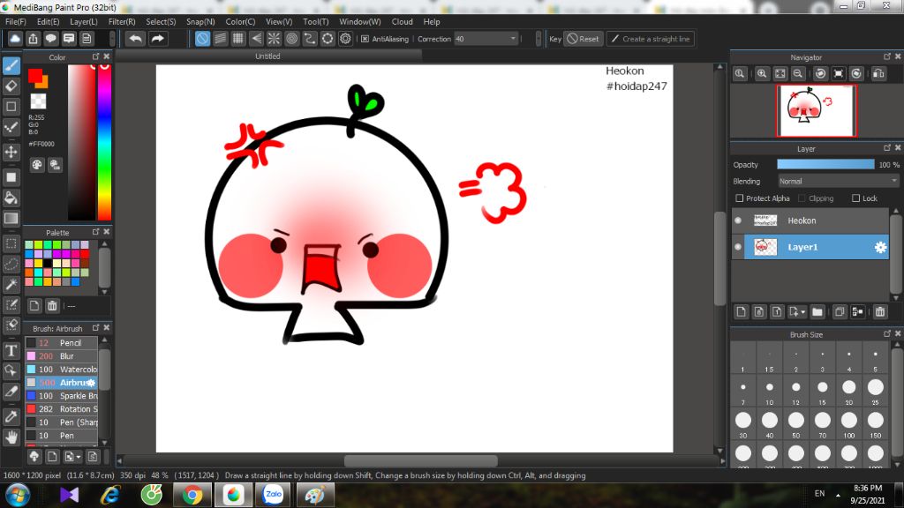Click the red foreground color swatch

(34, 76)
